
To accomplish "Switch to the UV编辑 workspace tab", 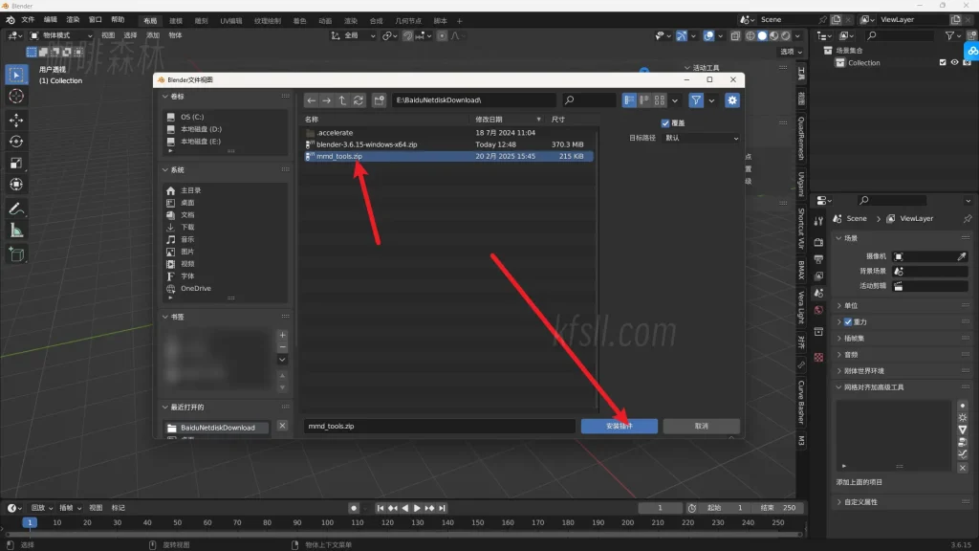I will click(231, 20).
